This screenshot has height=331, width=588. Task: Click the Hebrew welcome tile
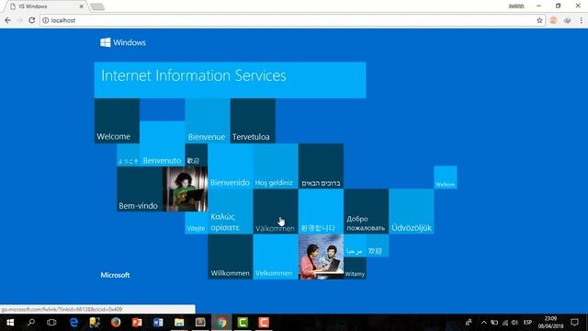point(321,166)
